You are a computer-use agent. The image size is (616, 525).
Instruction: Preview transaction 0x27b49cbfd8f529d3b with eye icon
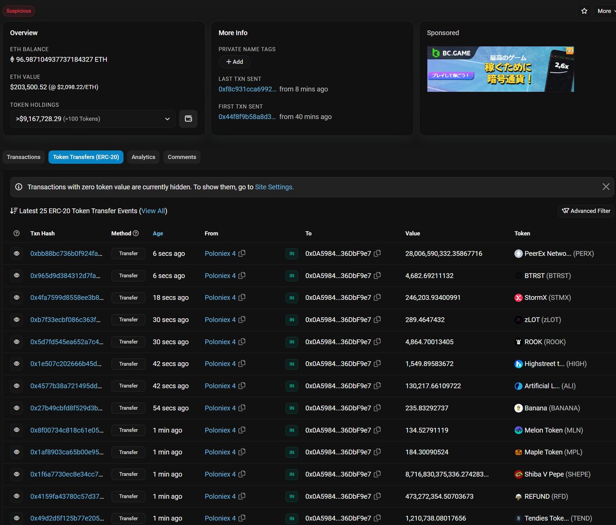point(16,408)
